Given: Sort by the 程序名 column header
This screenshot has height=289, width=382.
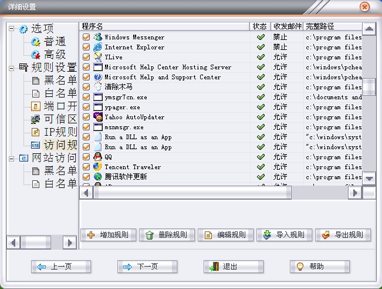Looking at the screenshot, I should point(164,26).
